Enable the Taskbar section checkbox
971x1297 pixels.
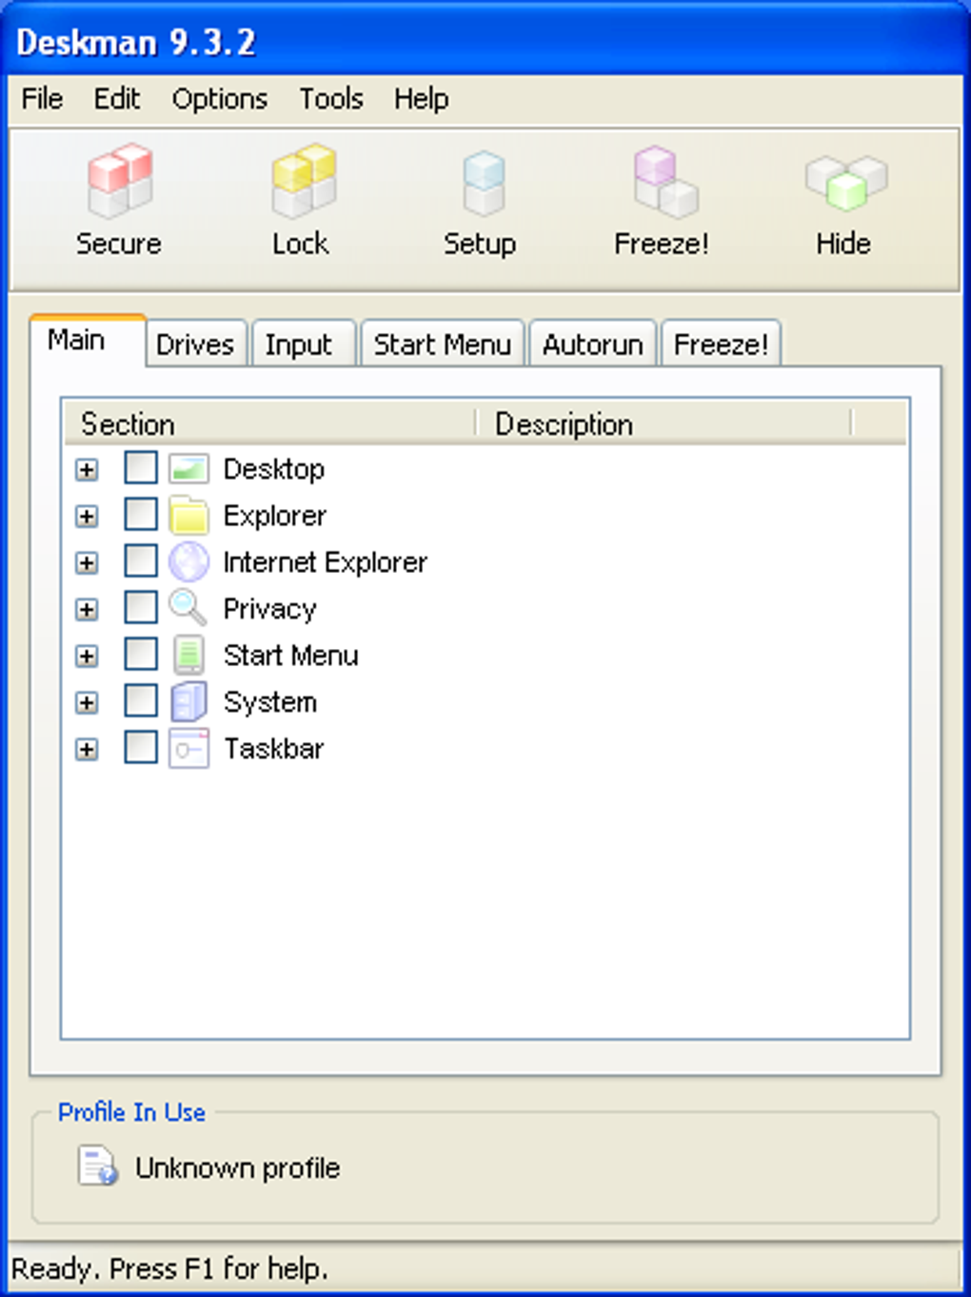tap(140, 748)
